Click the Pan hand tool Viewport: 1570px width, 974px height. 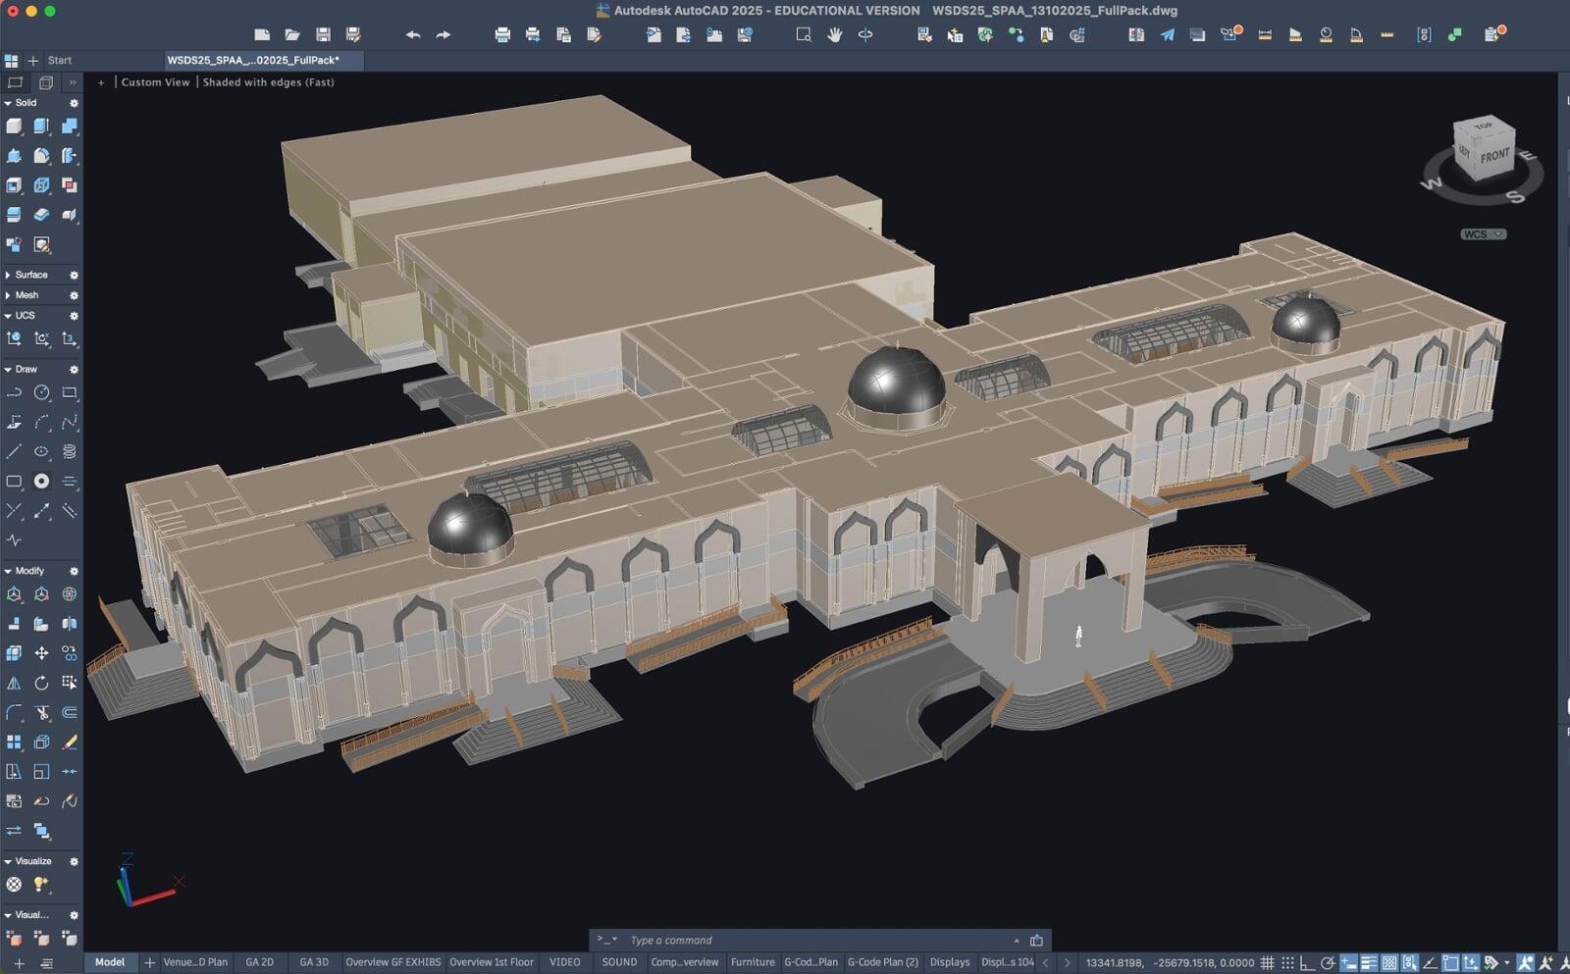tap(834, 35)
